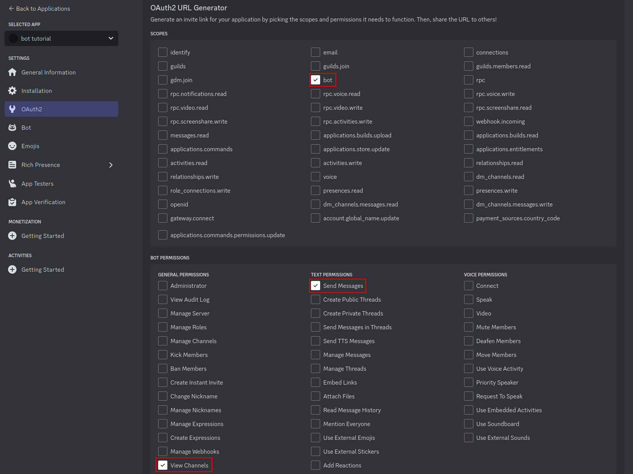Open the bot tutorial app selector dropdown
Screen dimensions: 633x474
pos(61,38)
